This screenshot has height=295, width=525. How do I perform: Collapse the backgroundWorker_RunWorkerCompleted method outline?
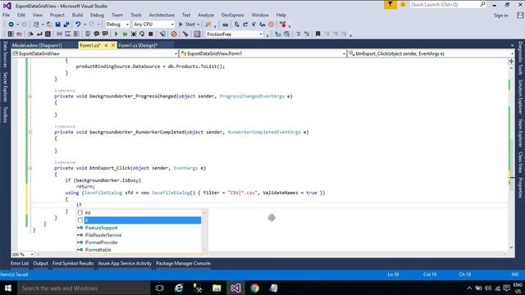(30, 132)
